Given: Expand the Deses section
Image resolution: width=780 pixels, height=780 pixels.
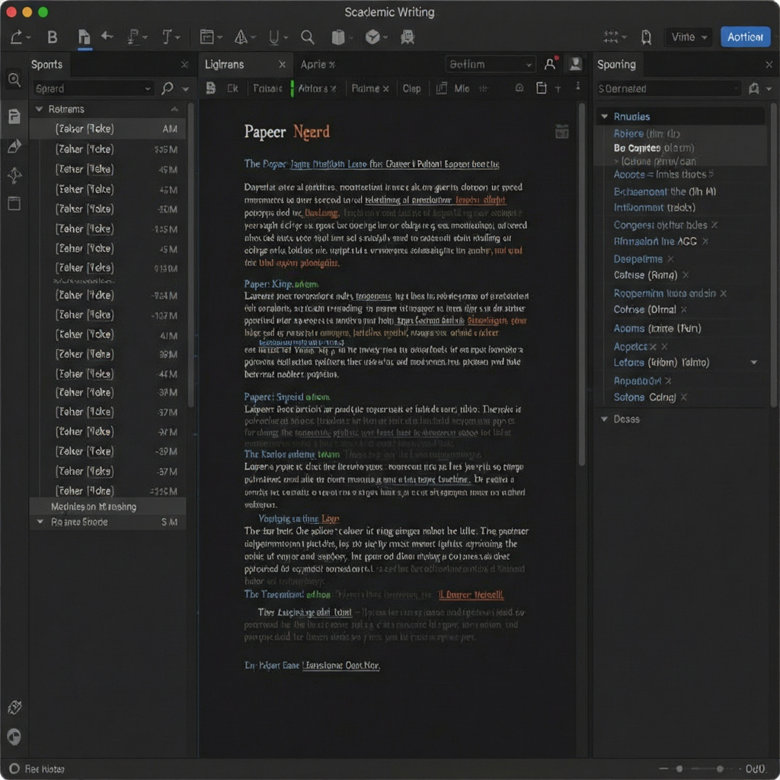Looking at the screenshot, I should click(x=604, y=419).
